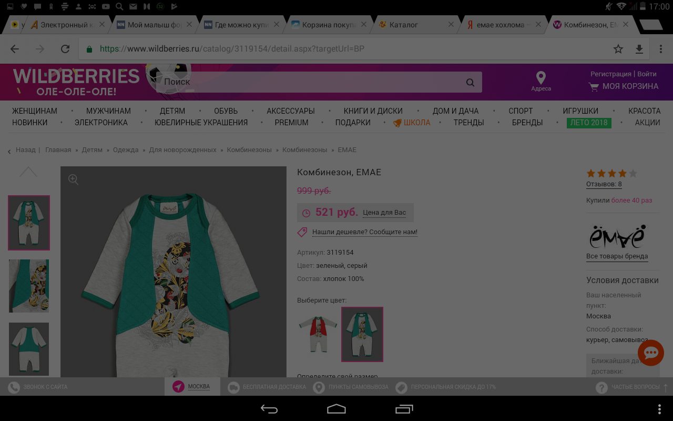This screenshot has height=421, width=673.
Task: Expand the Москва city selector
Action: [192, 387]
